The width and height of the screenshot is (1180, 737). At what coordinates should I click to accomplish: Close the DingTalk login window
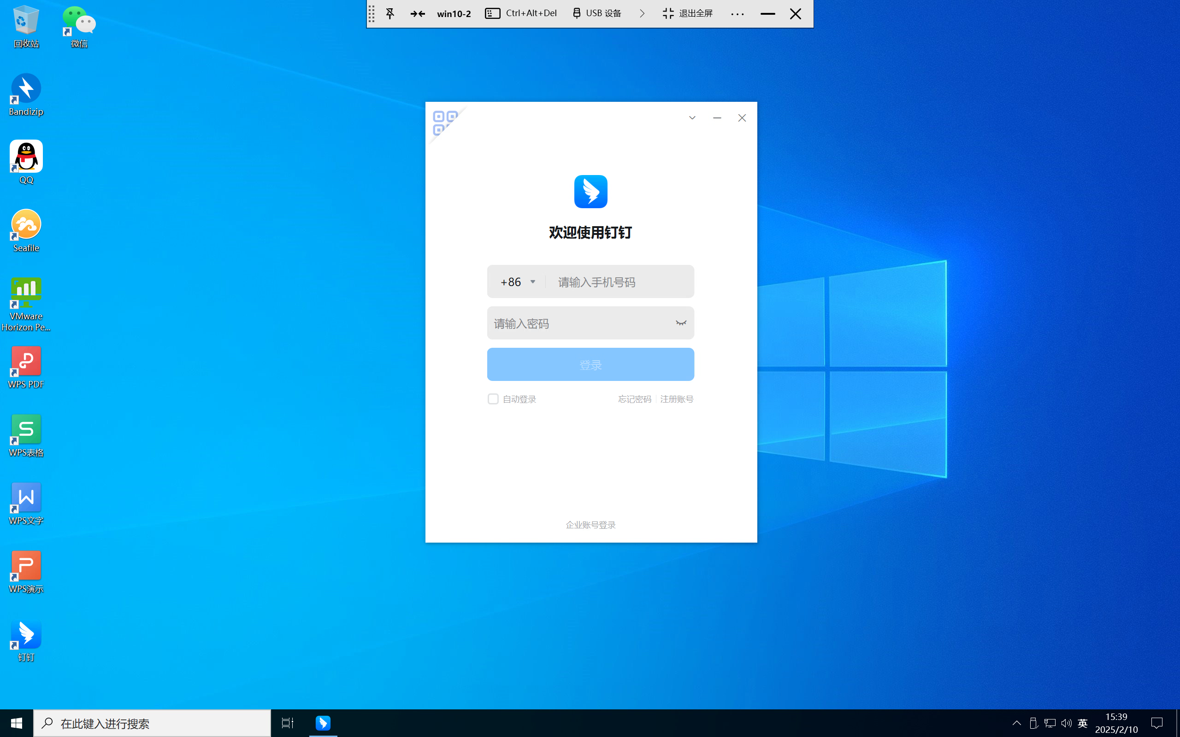742,118
